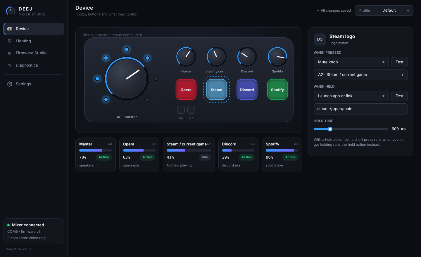421x257 pixels.
Task: Configure the blue Steam logo button
Action: tap(216, 90)
